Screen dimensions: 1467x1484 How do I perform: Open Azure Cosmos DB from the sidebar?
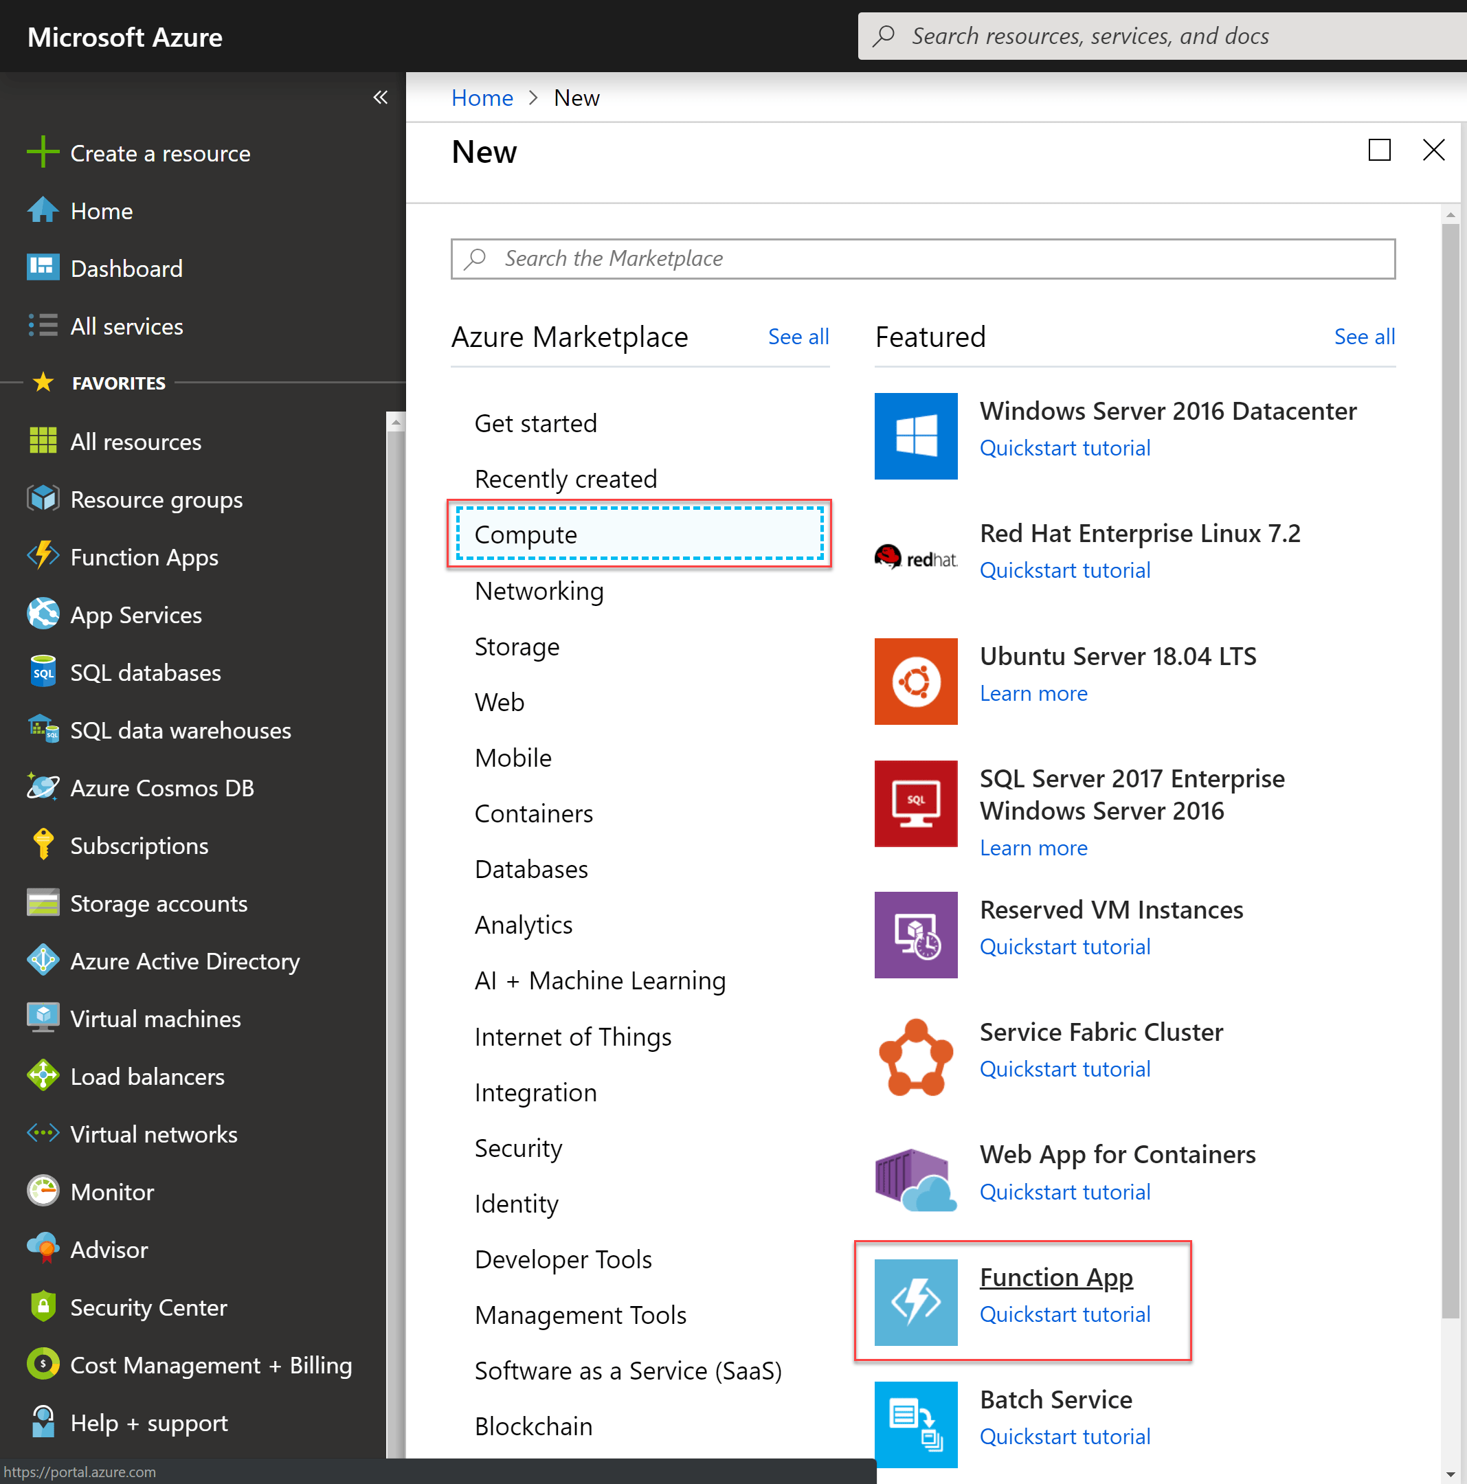(162, 788)
